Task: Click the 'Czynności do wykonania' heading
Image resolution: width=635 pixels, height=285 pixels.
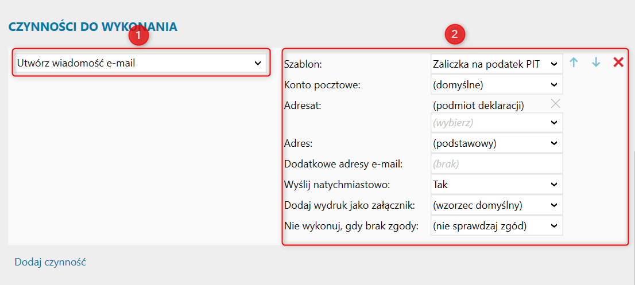Action: (x=93, y=27)
